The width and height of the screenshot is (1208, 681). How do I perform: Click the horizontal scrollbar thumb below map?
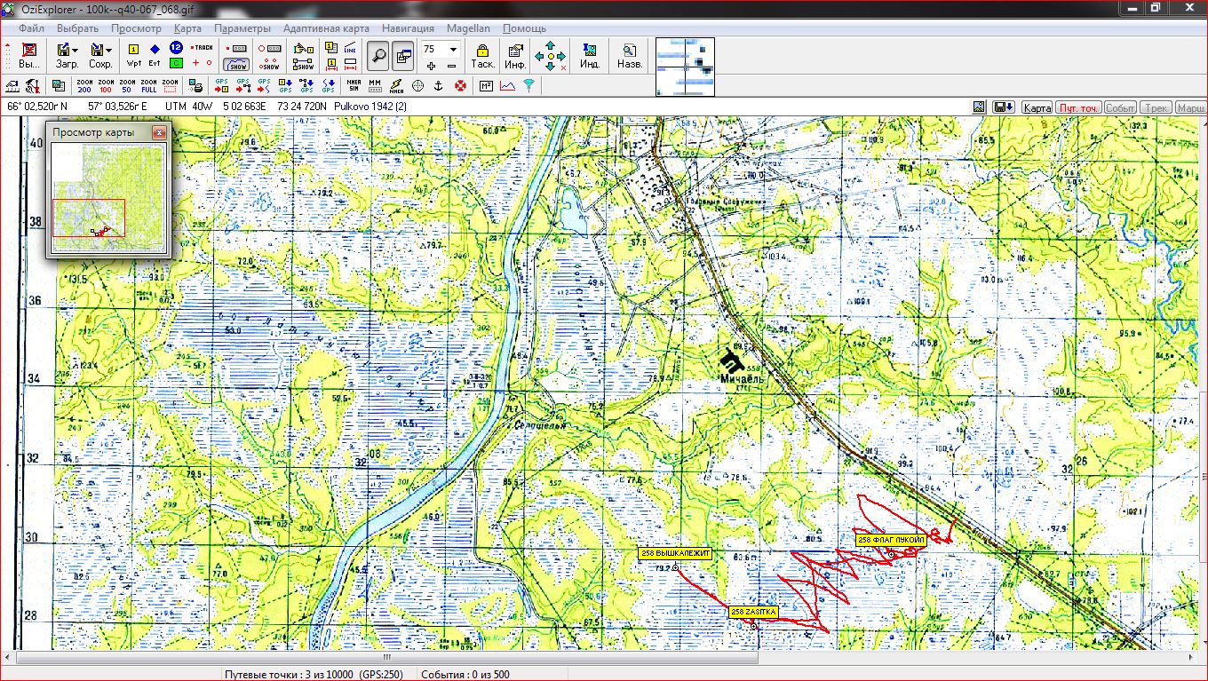[x=386, y=658]
